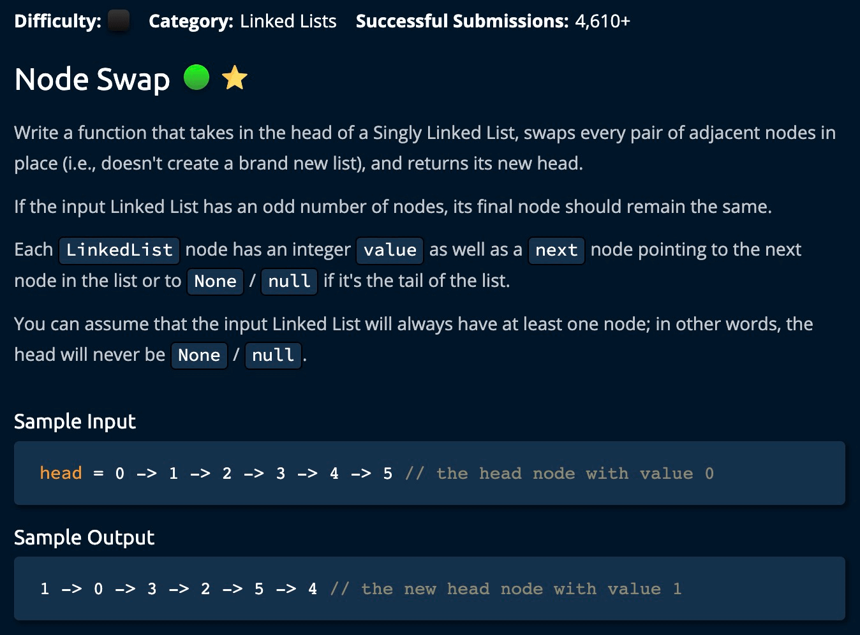
Task: Click the null chip before 'if it's the tail'
Action: coord(289,281)
